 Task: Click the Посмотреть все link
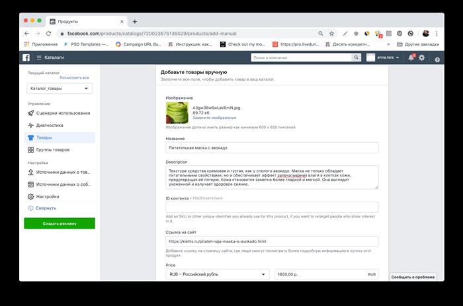click(74, 77)
